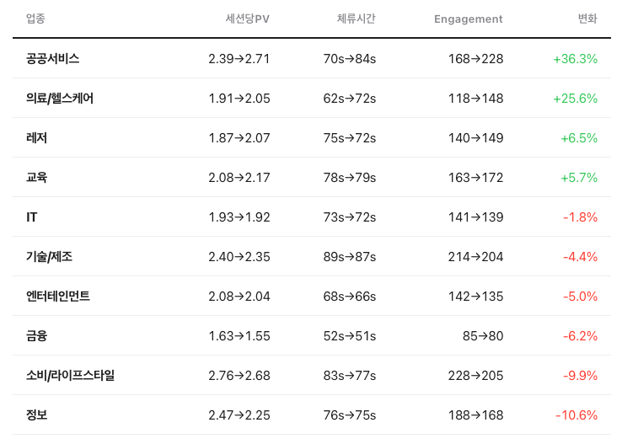Click the 변화 column header
Viewport: 622px width, 444px height.
click(587, 19)
